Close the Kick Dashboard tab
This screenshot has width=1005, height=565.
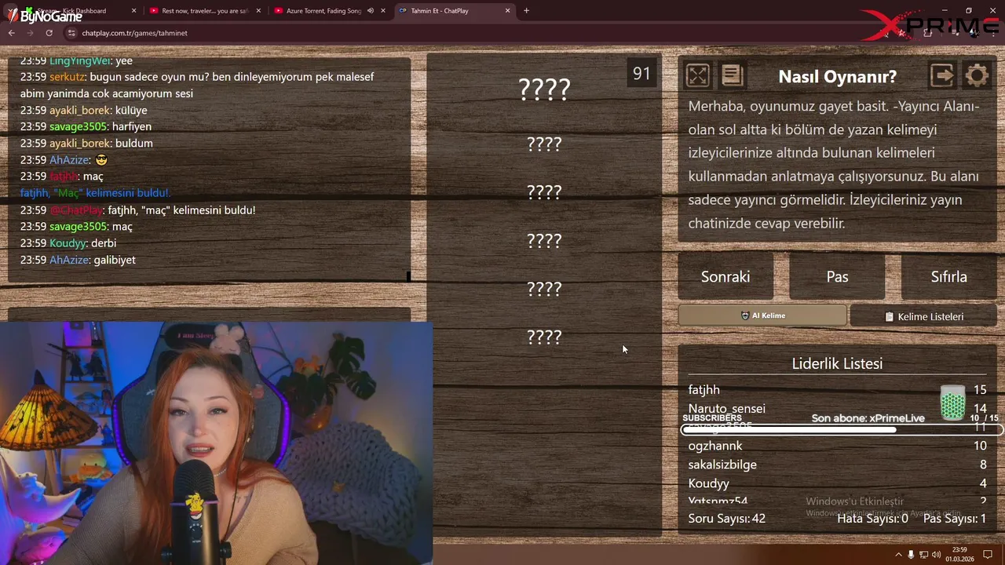click(x=133, y=11)
